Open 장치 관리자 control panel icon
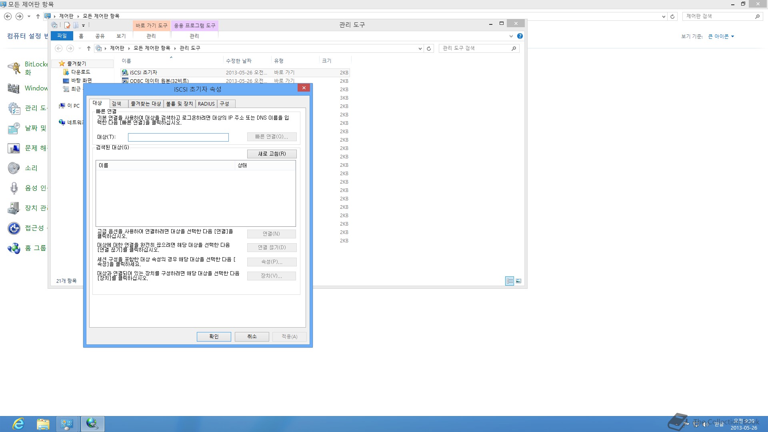This screenshot has width=768, height=432. [14, 208]
